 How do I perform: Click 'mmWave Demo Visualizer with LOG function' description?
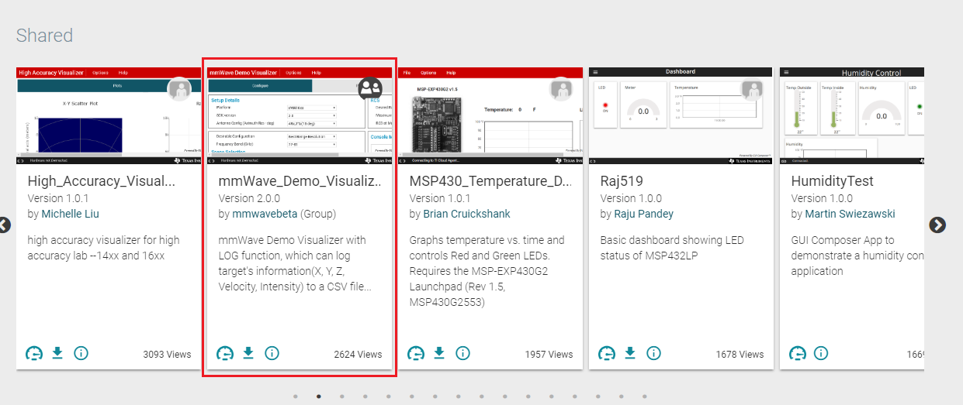296,263
